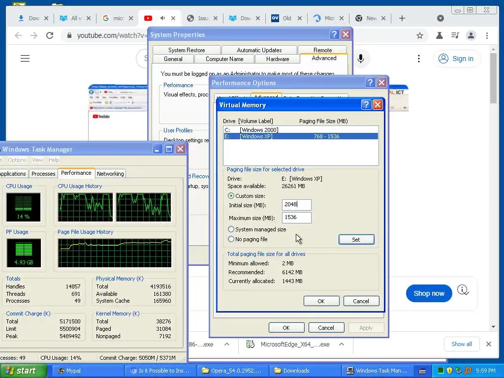The width and height of the screenshot is (504, 378).
Task: Confirm Virtual Memory with OK
Action: [x=321, y=301]
